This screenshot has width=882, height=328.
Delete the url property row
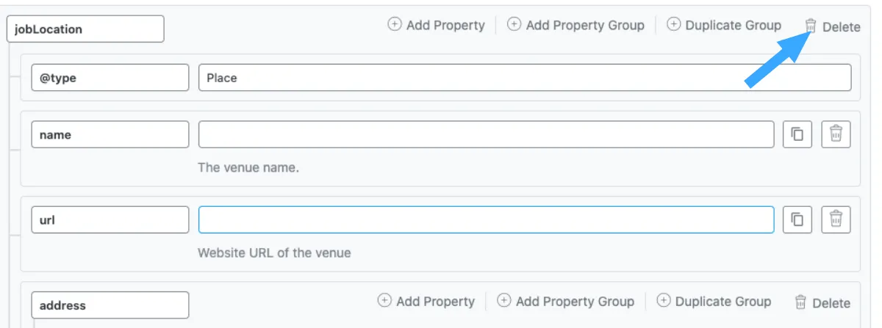[x=836, y=219]
